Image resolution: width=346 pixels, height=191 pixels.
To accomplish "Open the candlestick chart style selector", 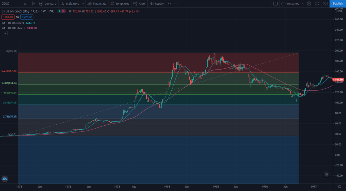I will click(x=33, y=4).
